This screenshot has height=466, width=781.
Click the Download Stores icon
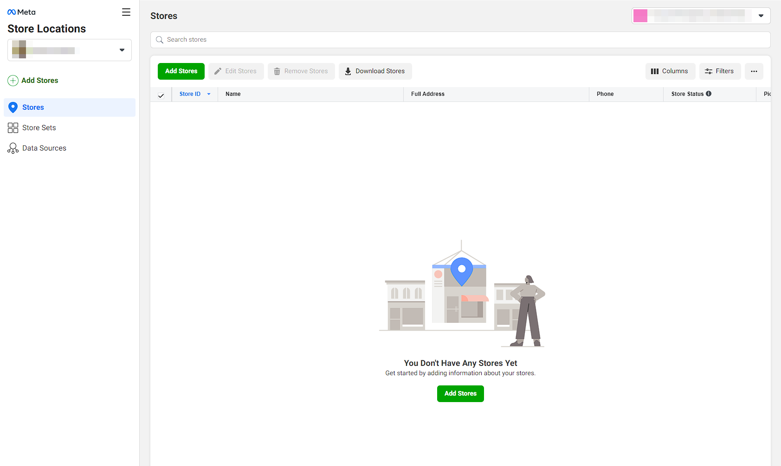(348, 71)
